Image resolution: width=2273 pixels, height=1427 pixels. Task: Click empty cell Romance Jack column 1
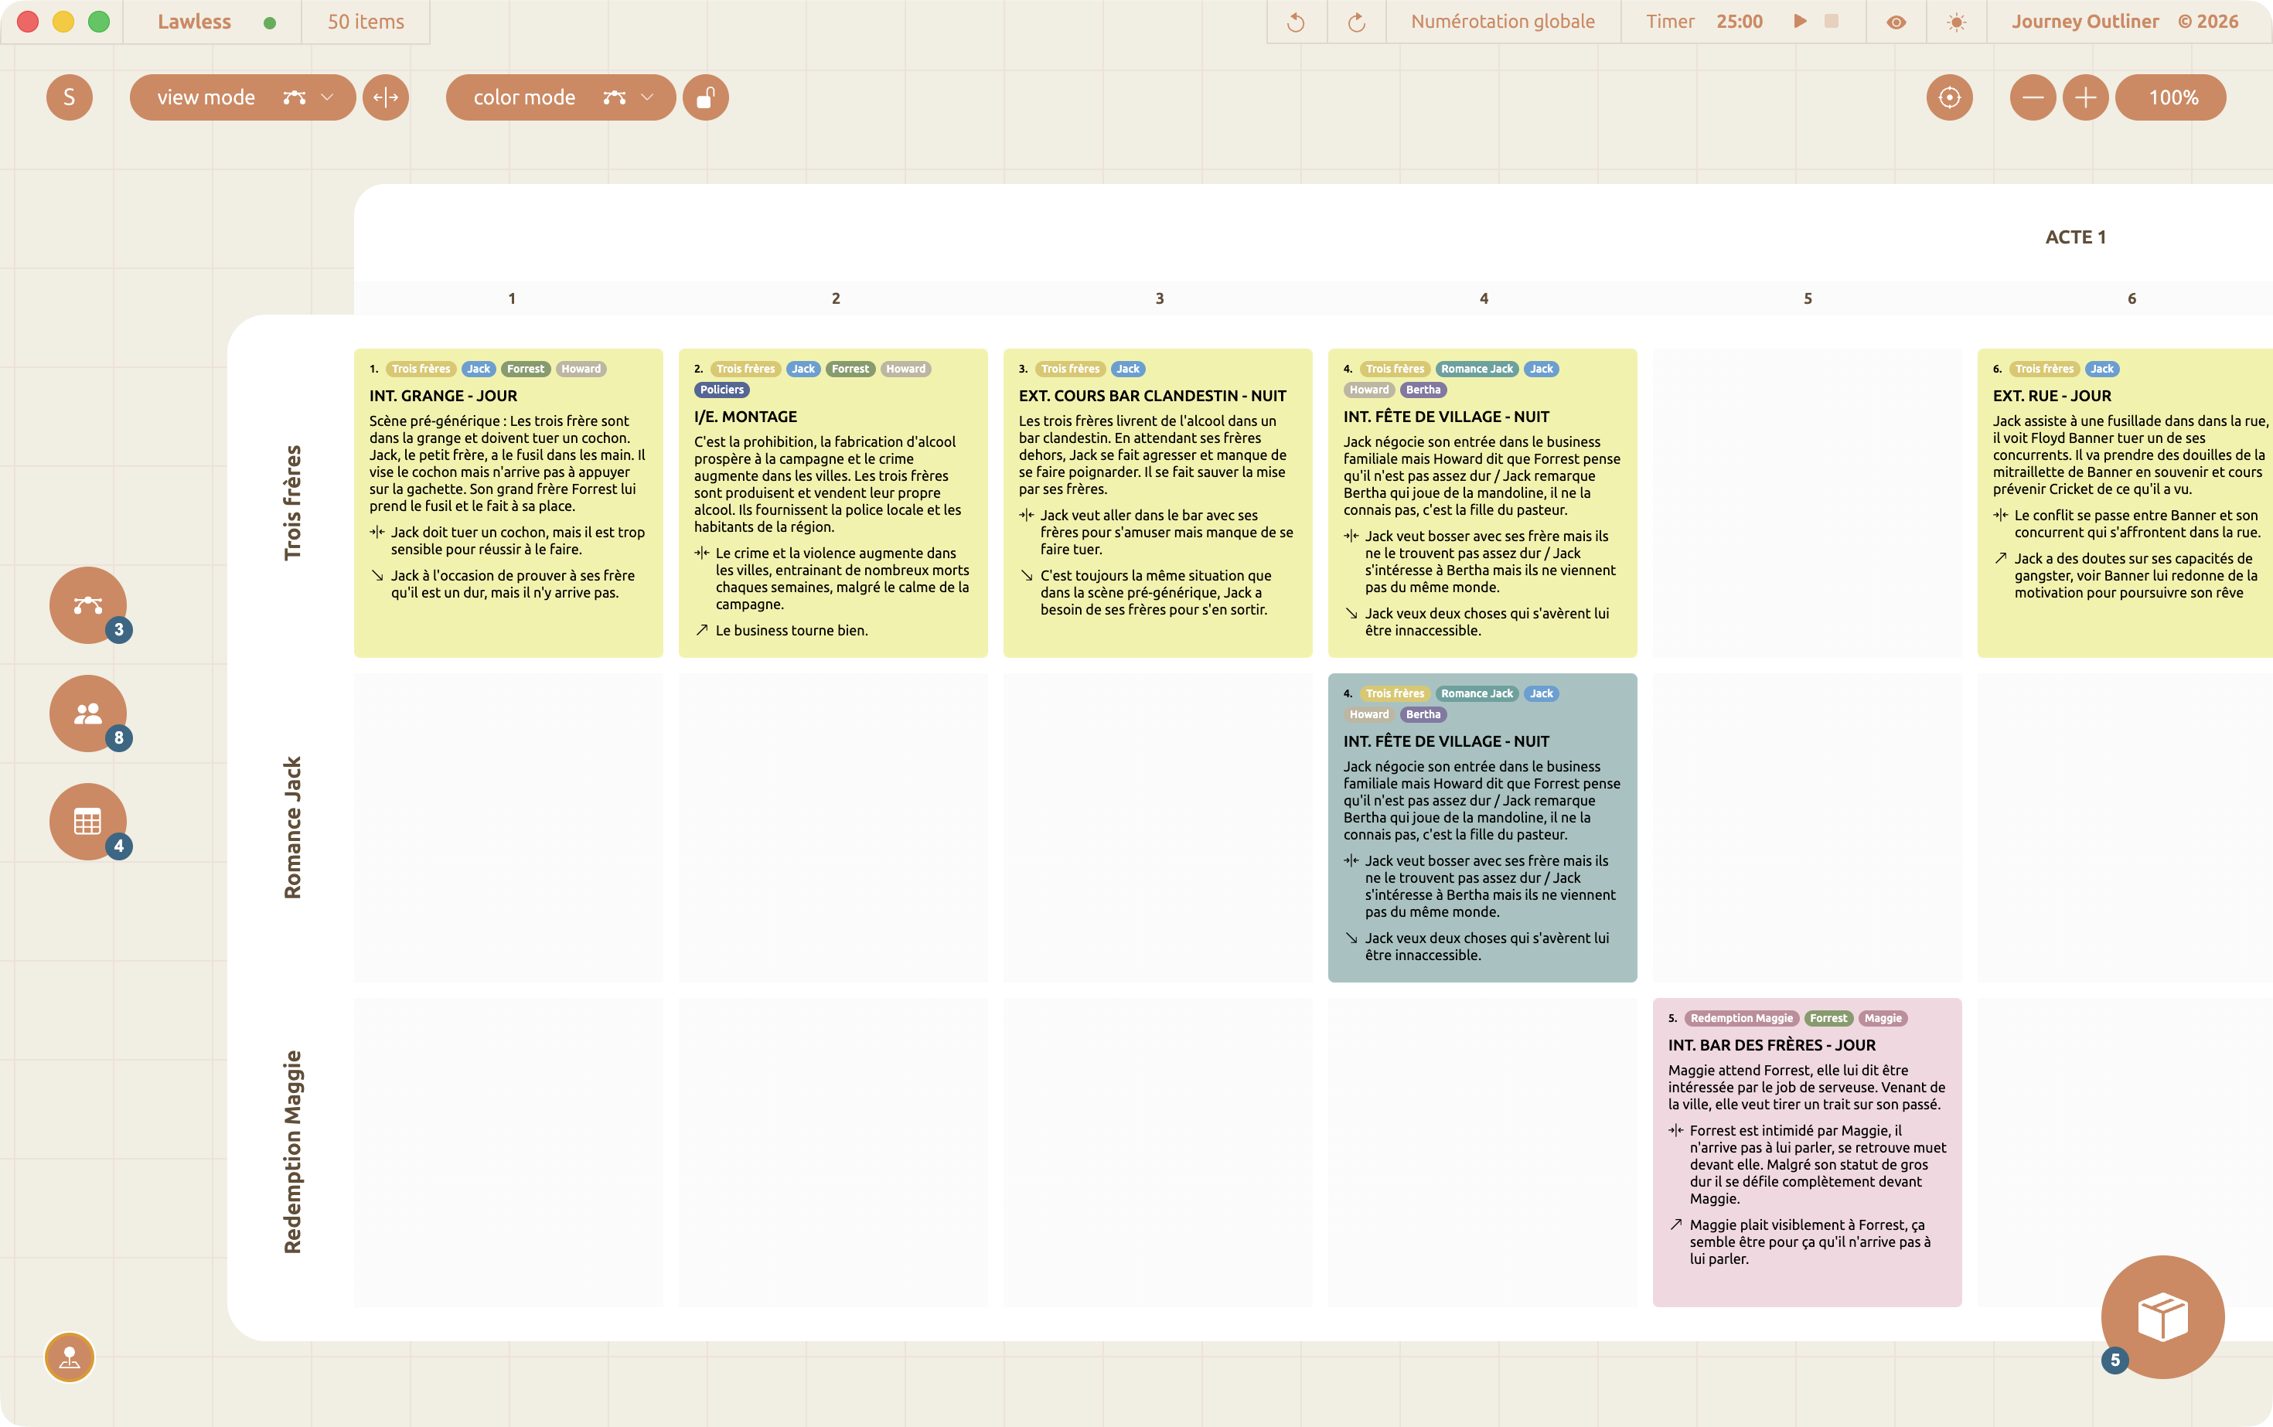[508, 828]
